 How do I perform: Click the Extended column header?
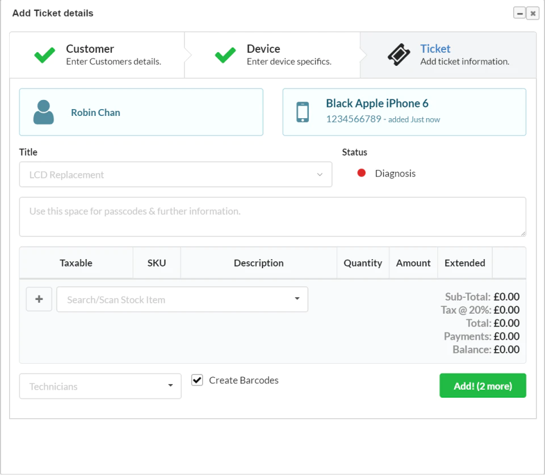click(x=465, y=263)
